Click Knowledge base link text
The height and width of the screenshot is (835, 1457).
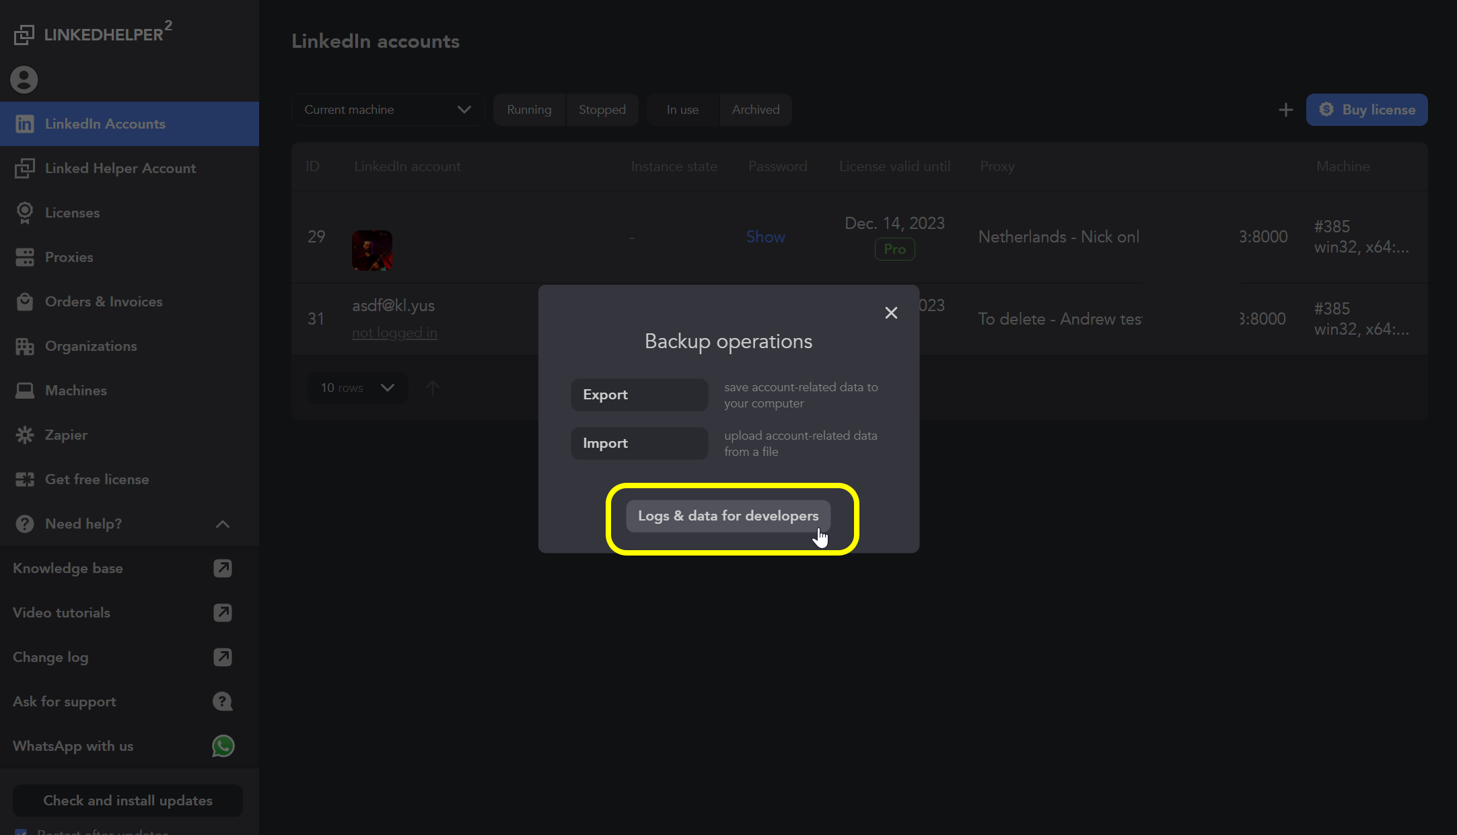(x=68, y=568)
